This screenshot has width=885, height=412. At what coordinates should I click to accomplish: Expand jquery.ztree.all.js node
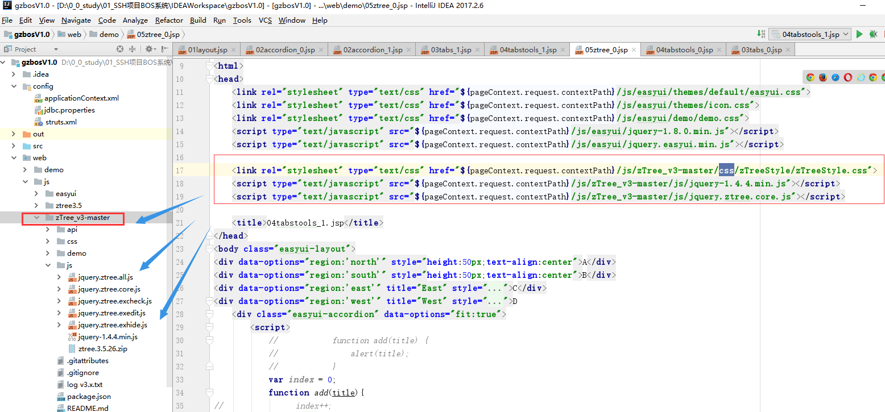coord(59,277)
